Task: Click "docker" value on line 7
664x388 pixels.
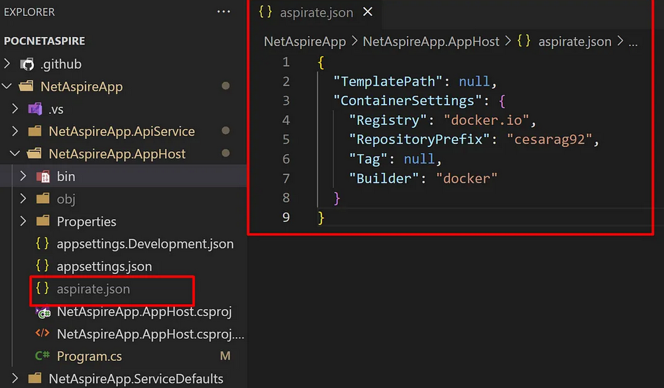Action: [x=467, y=179]
